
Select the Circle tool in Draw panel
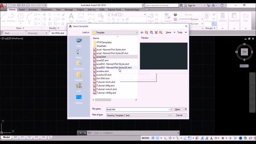[20, 17]
